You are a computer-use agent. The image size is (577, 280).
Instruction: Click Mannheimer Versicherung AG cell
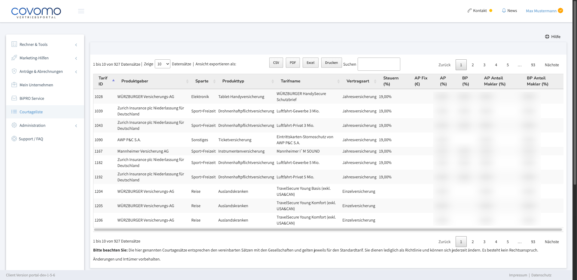143,151
